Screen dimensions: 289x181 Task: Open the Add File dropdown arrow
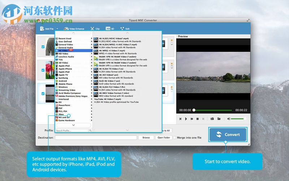(57, 29)
